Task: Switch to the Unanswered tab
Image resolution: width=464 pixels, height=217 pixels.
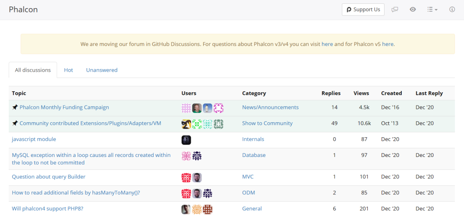Action: pos(102,70)
